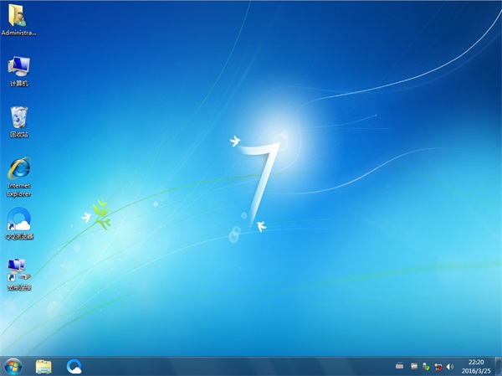Launch QQ Browser from the taskbar
This screenshot has width=502, height=376.
(74, 366)
